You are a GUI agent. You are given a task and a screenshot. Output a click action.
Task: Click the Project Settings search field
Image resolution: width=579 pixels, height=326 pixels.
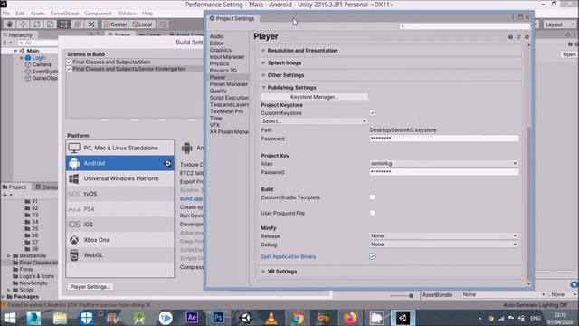tap(464, 26)
